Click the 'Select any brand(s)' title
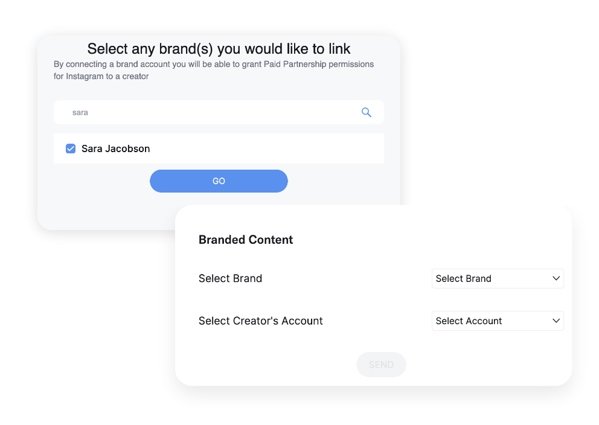Viewport: 599px width, 425px height. (x=219, y=48)
